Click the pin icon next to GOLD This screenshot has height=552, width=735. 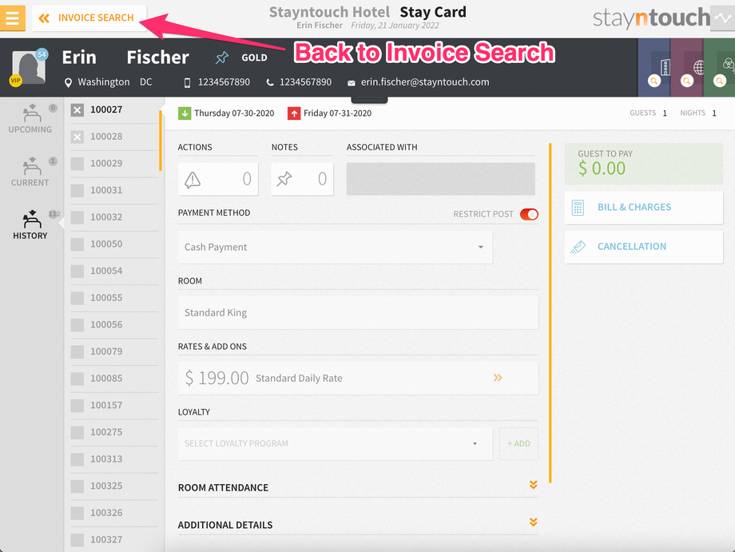coord(222,58)
